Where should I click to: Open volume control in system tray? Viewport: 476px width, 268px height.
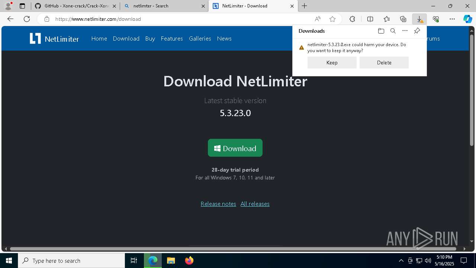[x=428, y=261]
